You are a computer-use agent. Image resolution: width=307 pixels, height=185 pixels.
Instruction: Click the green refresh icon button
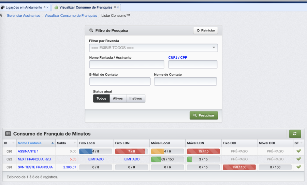295,134
